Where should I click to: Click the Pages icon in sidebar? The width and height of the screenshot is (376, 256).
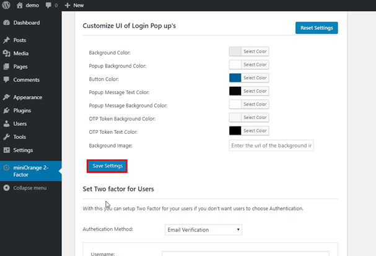click(x=6, y=66)
